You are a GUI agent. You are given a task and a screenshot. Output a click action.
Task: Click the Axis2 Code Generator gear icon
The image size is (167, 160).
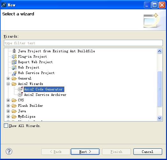point(20,89)
